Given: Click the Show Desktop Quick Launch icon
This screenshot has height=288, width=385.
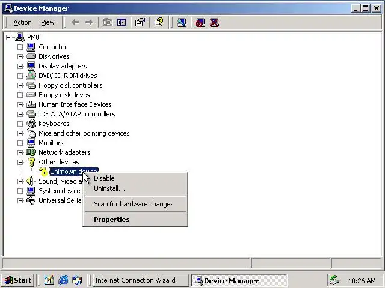Looking at the screenshot, I should 49,280.
